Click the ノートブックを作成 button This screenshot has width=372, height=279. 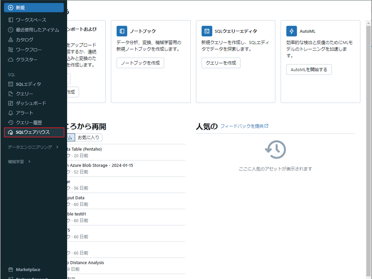tap(140, 63)
